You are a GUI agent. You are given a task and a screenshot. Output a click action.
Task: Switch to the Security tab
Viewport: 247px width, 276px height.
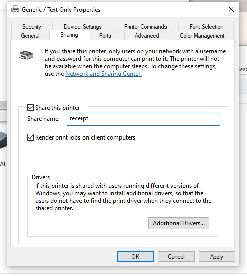point(32,27)
